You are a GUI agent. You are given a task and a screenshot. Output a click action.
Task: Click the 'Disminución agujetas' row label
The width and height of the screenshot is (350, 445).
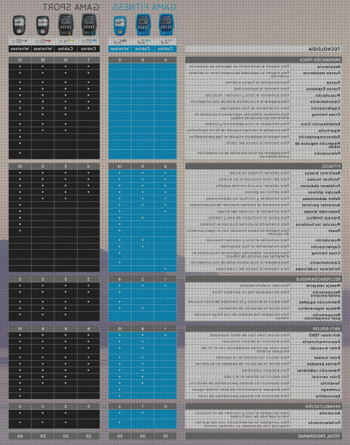coord(320,302)
